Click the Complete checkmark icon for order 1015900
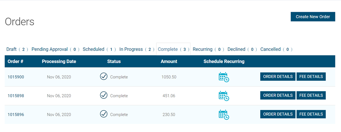 click(104, 76)
